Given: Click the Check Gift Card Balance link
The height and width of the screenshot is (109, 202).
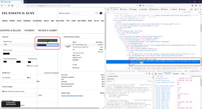Looking at the screenshot, I should tap(51, 73).
